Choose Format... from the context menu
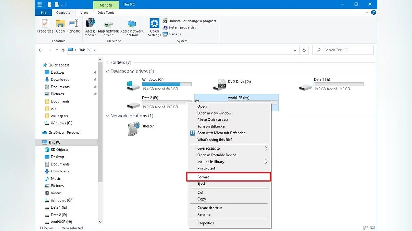412x231 pixels. coord(205,177)
